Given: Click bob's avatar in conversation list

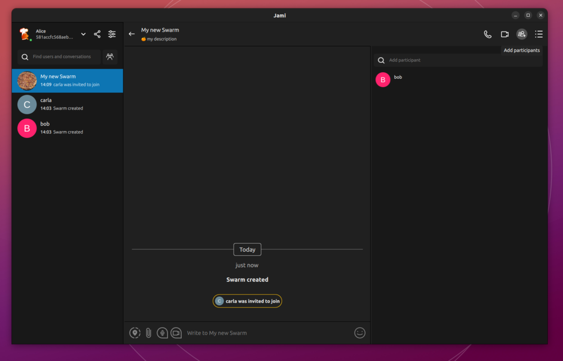Looking at the screenshot, I should click(x=27, y=128).
